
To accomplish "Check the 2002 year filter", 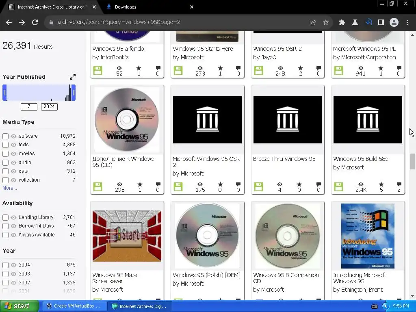I will tap(5, 283).
